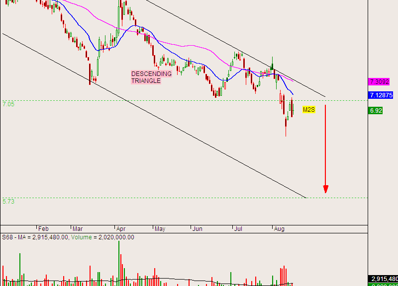
Task: Click the black 2,915,480 volume axis tag
Action: tap(383, 279)
